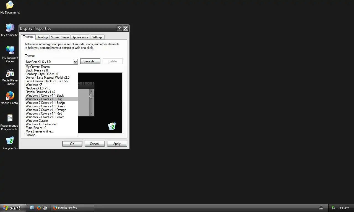Viewport: 354px width, 212px height.
Task: Pick the Zune Final v1.0 theme
Action: pyautogui.click(x=51, y=128)
